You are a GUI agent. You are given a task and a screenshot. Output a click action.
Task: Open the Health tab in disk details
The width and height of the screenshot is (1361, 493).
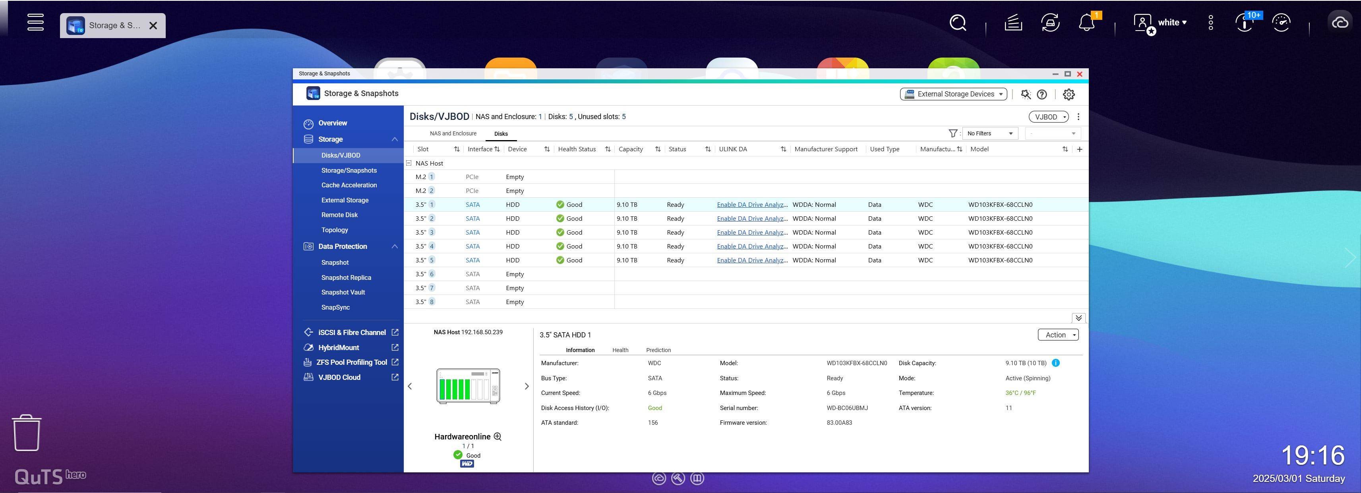[620, 350]
